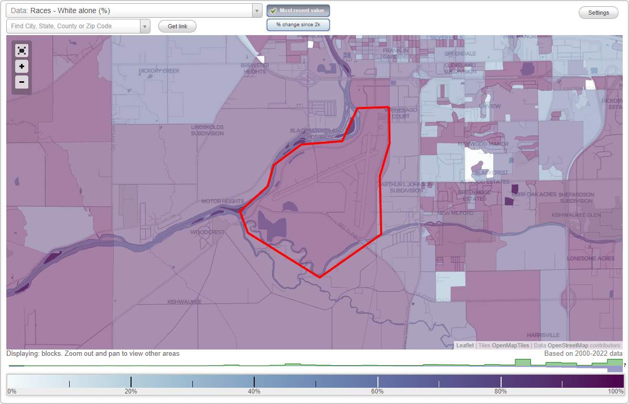Select the fit-to-extent crosshair icon above zoom controls
The height and width of the screenshot is (404, 629).
coord(21,51)
